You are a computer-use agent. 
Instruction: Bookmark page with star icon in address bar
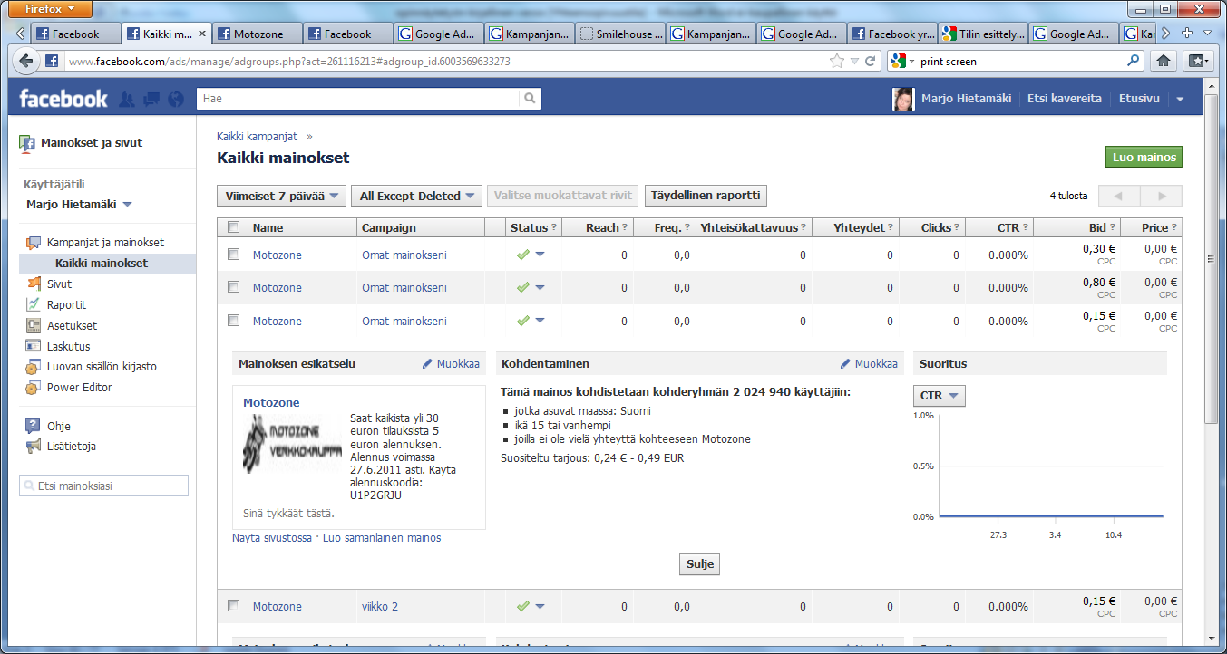pyautogui.click(x=837, y=62)
